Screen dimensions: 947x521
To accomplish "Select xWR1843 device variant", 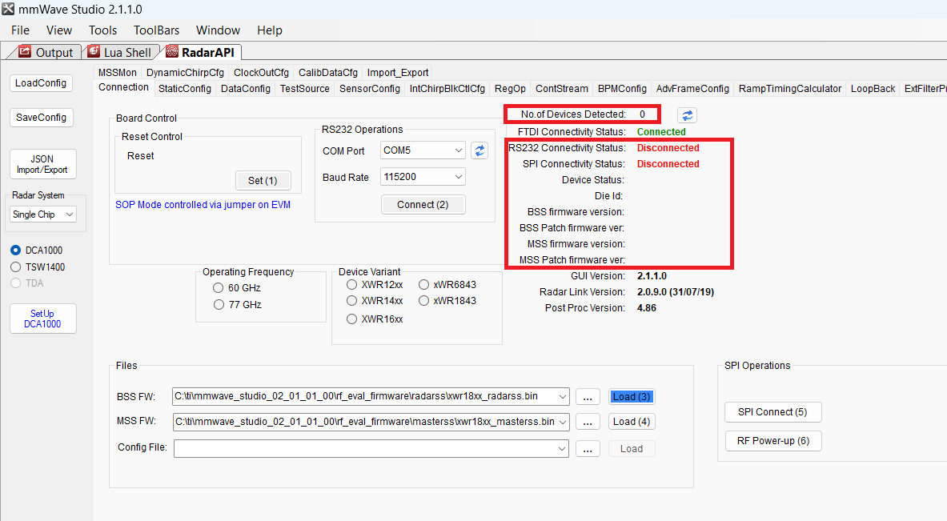I will click(x=424, y=301).
